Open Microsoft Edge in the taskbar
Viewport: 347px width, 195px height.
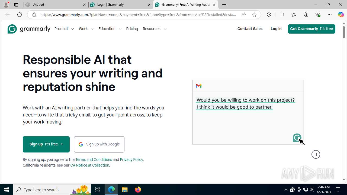(111, 190)
